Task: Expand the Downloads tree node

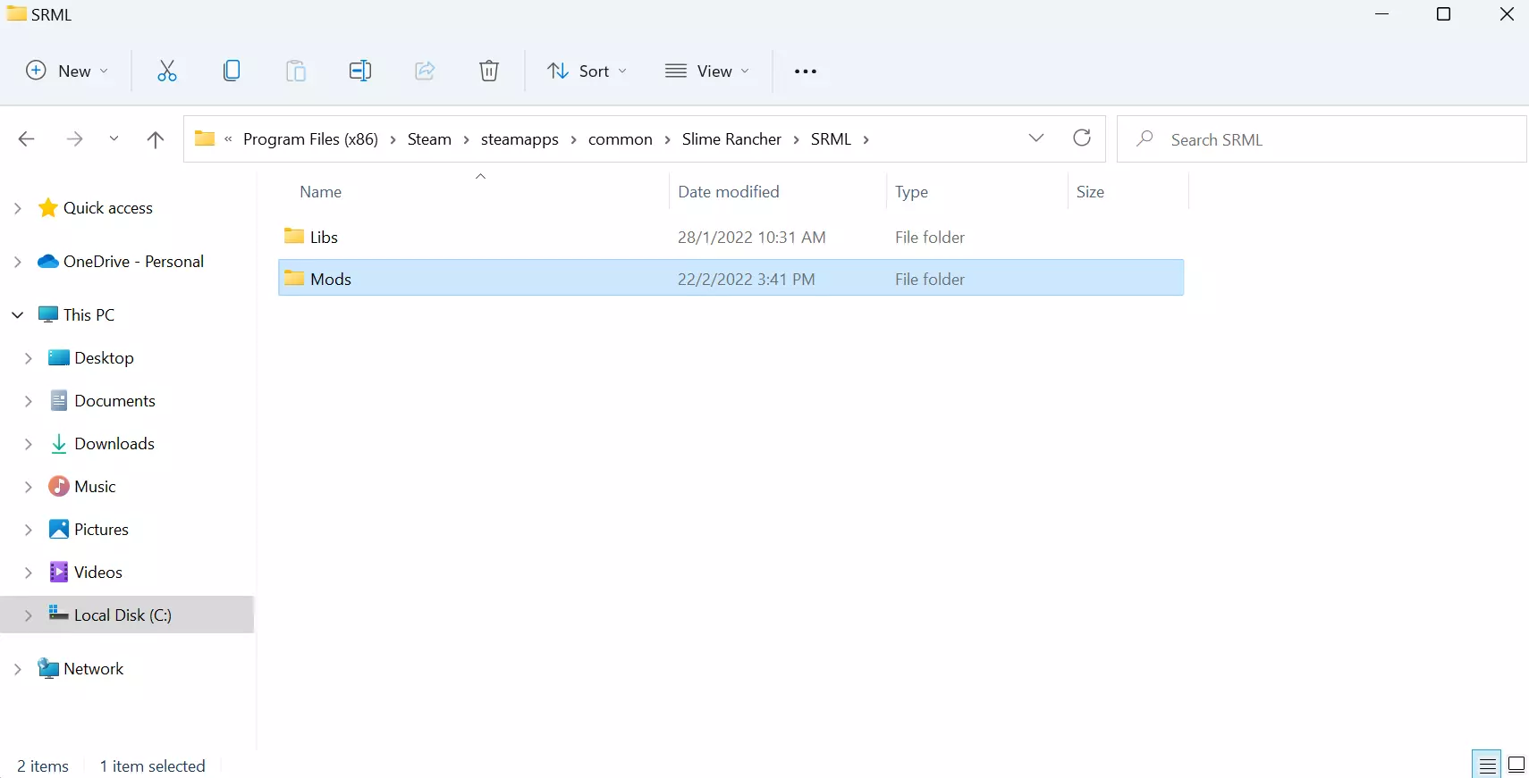Action: 29,444
